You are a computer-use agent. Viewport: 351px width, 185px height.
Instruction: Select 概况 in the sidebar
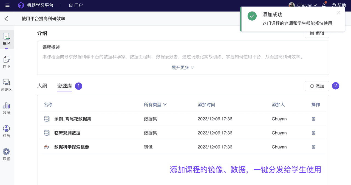6,39
